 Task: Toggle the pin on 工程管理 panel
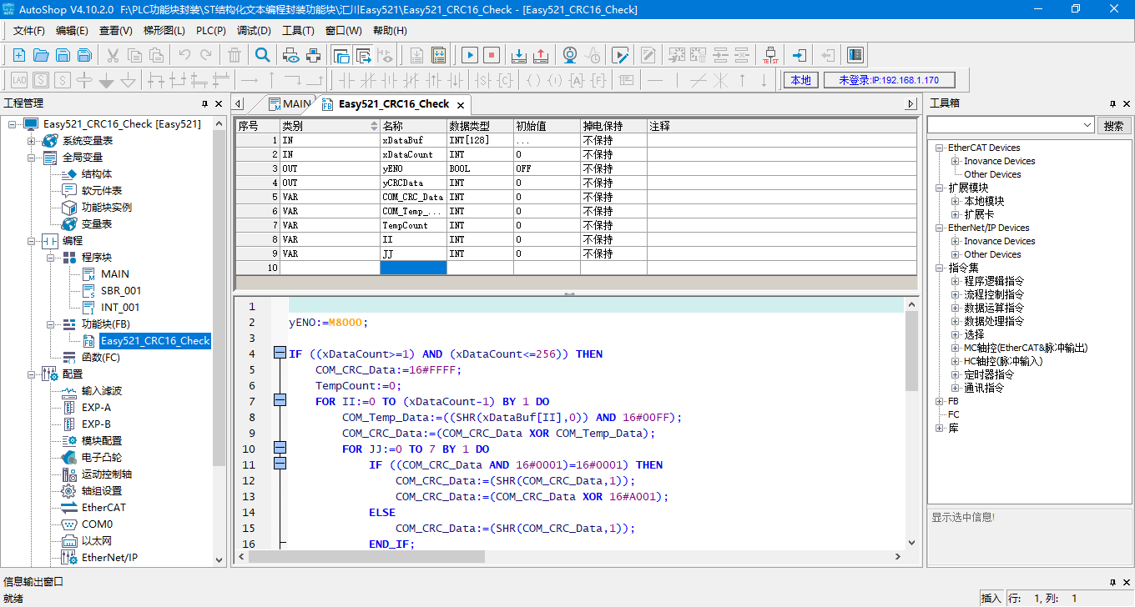coord(205,103)
